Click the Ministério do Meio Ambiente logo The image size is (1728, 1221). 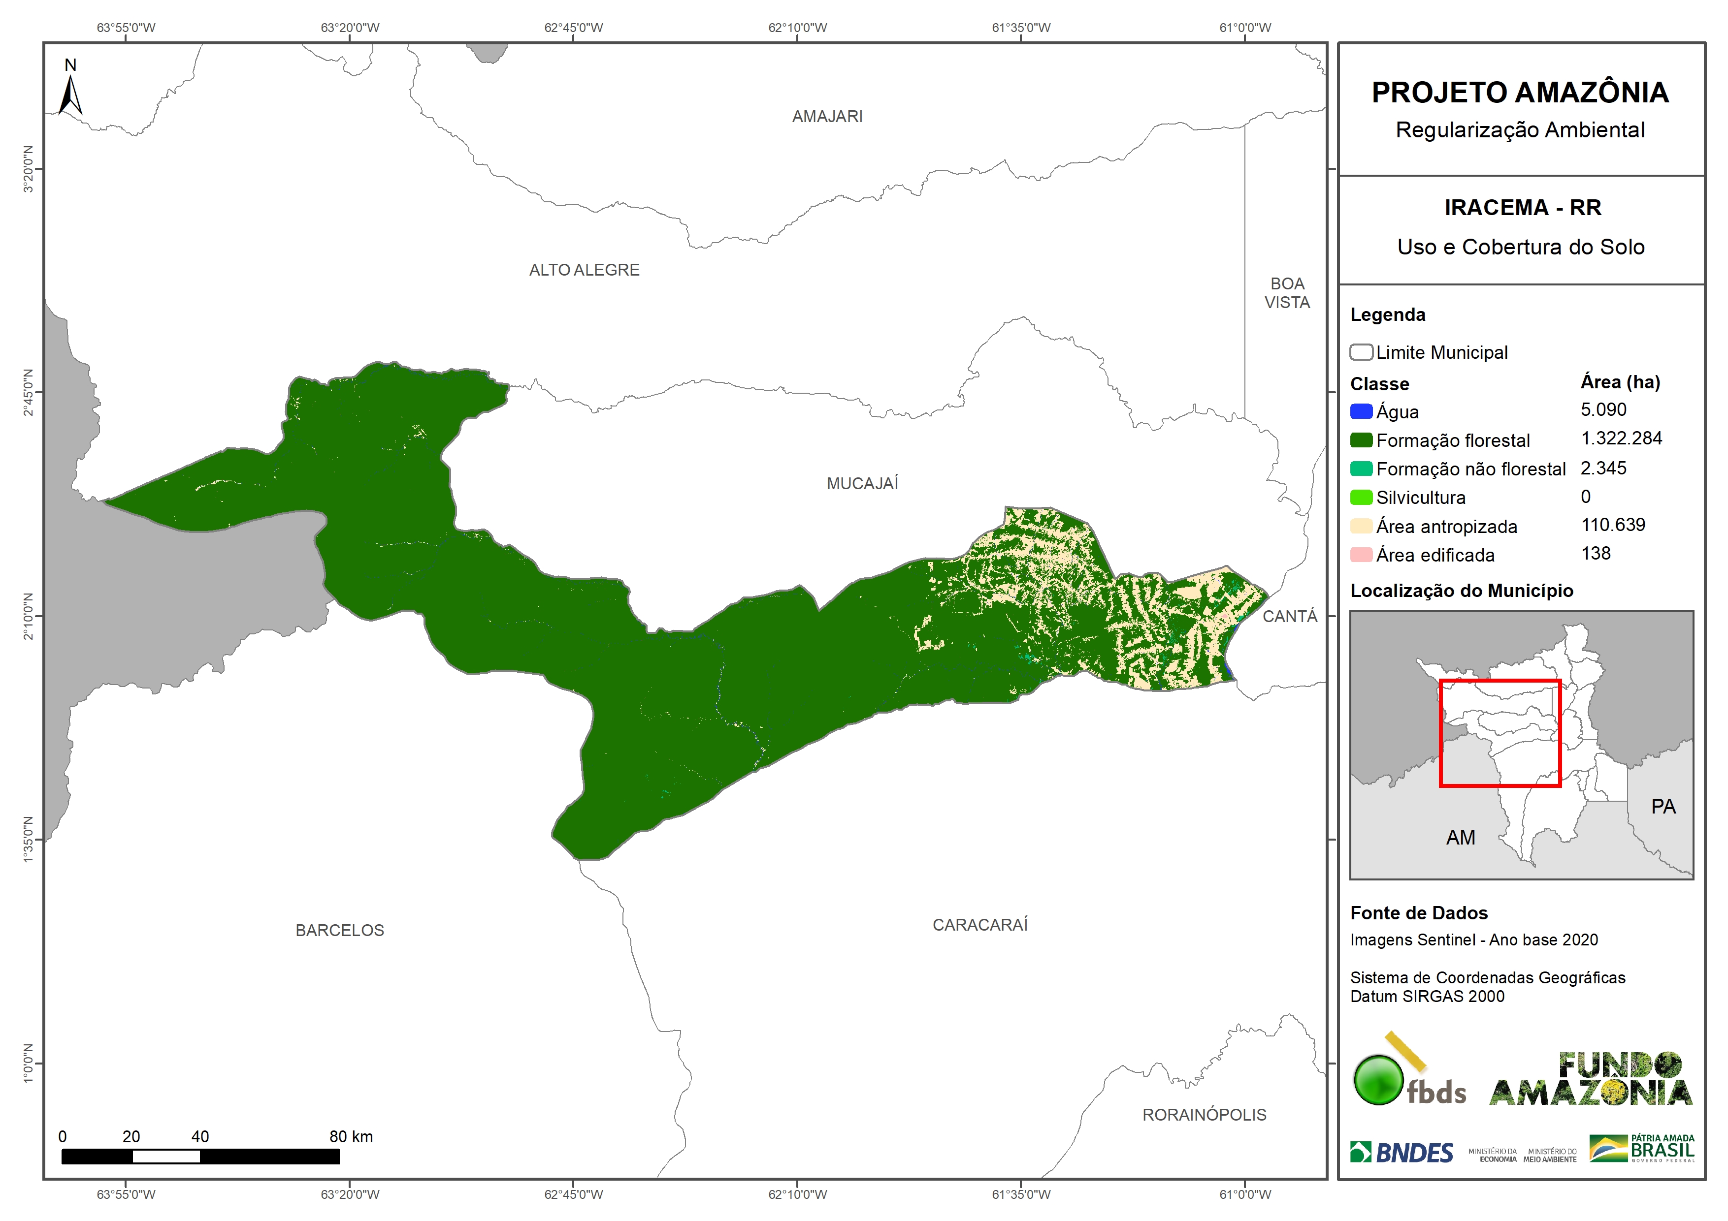1550,1156
